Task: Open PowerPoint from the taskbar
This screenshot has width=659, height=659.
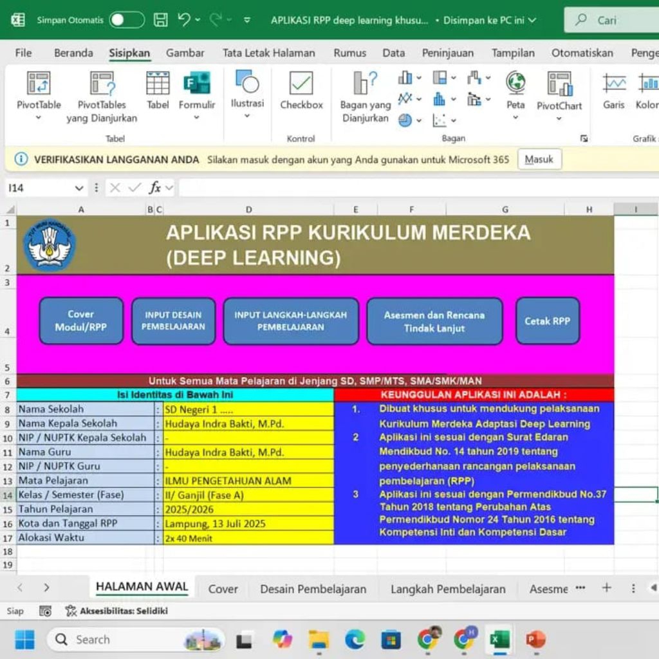Action: click(x=537, y=639)
